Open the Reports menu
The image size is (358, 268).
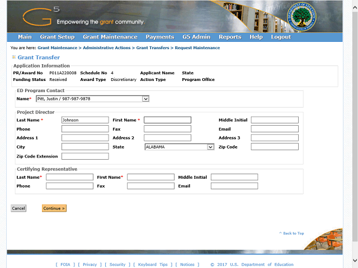tap(230, 37)
